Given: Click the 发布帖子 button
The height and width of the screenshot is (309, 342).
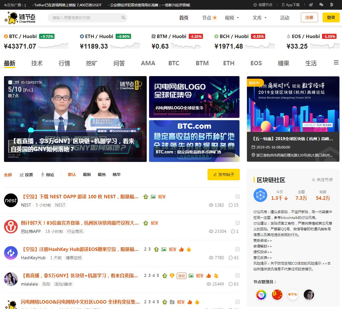Looking at the screenshot, I should [x=224, y=175].
